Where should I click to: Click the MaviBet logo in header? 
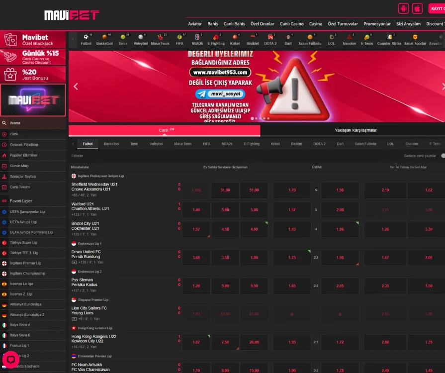pyautogui.click(x=72, y=15)
